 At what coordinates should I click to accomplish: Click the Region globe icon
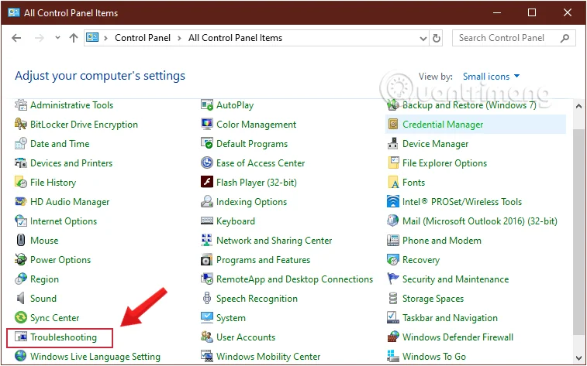click(21, 279)
